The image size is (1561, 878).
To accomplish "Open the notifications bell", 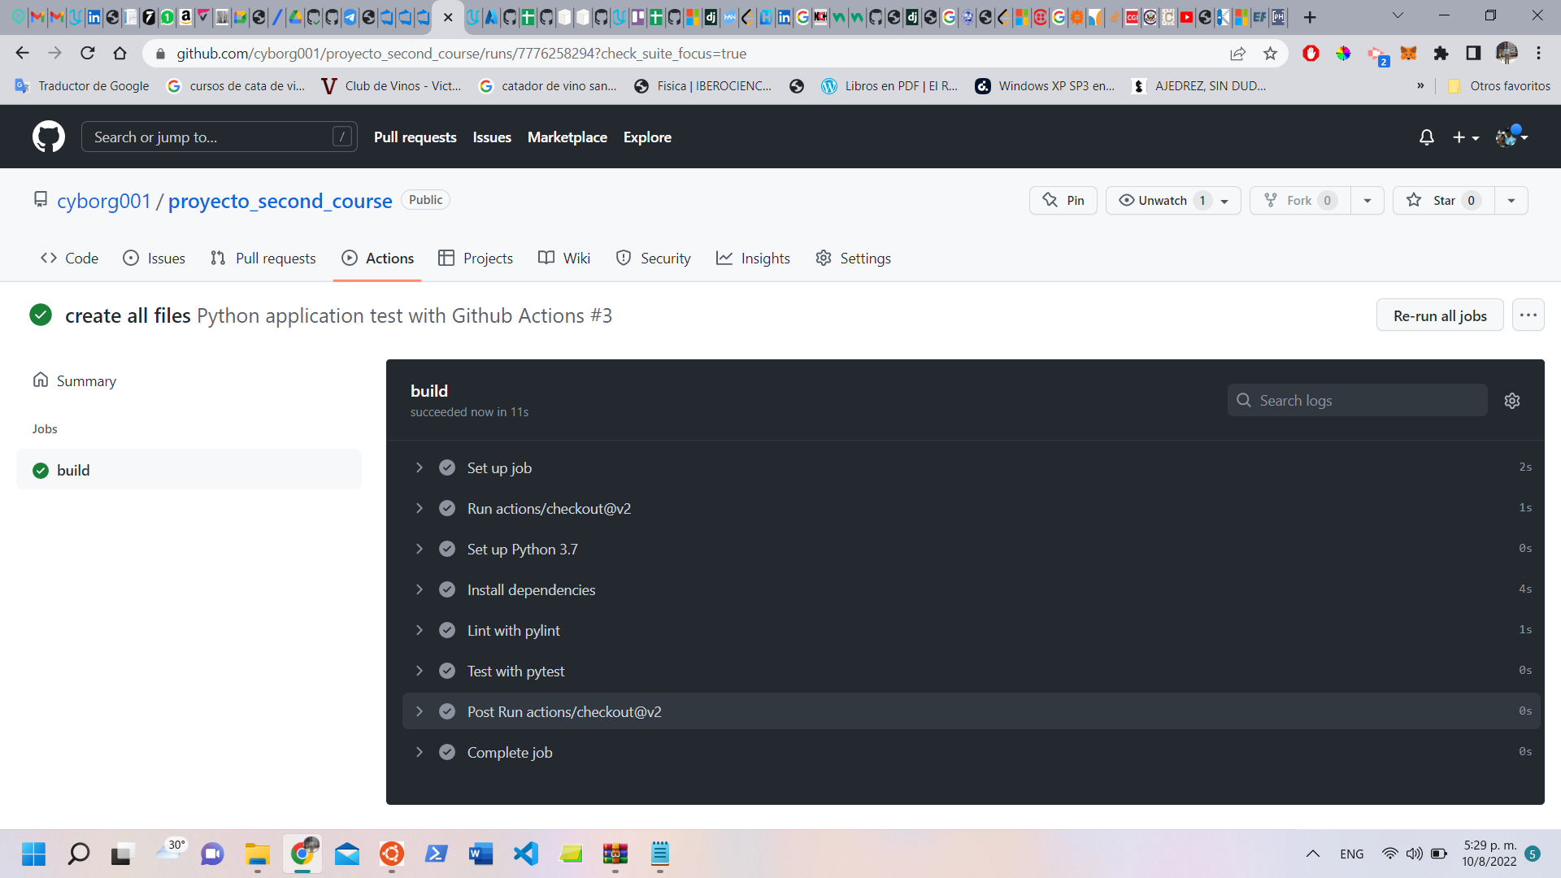I will tap(1426, 137).
